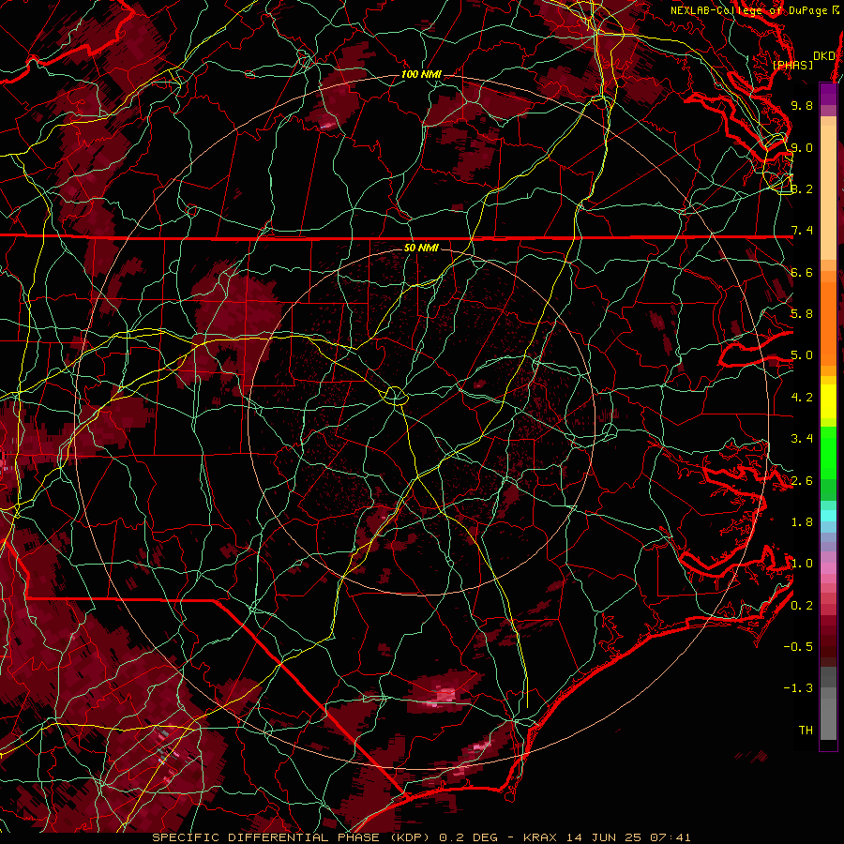Click the 9.0 value on color scale

tap(802, 147)
